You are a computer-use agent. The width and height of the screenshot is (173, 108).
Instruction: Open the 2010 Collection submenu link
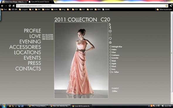click(48, 37)
